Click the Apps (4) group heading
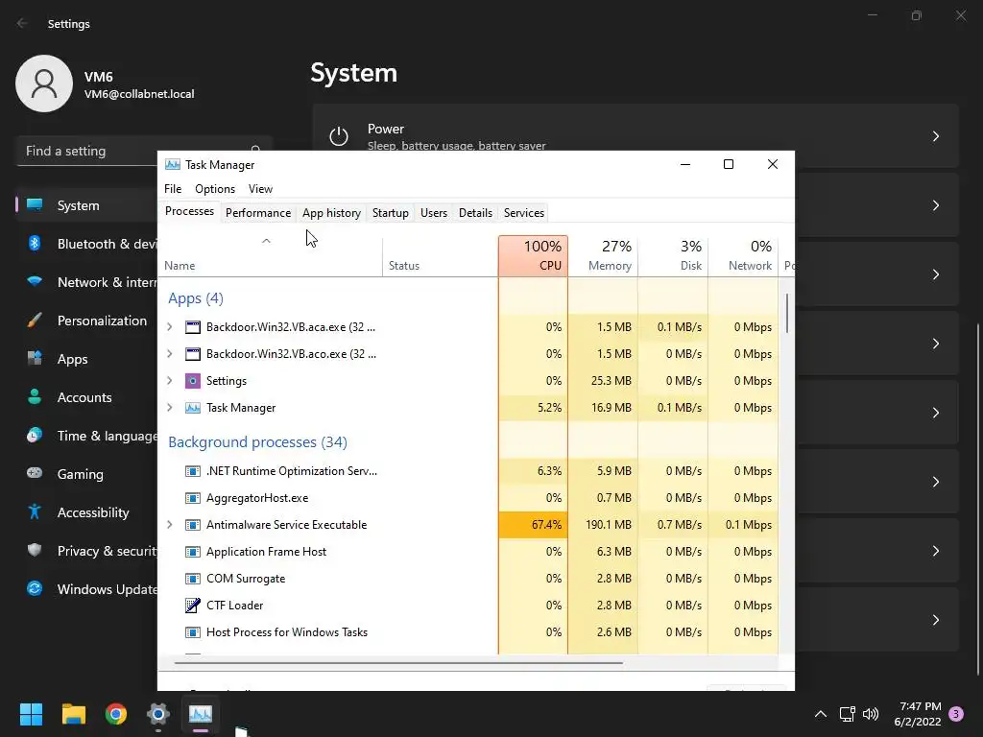The image size is (983, 737). pyautogui.click(x=196, y=298)
